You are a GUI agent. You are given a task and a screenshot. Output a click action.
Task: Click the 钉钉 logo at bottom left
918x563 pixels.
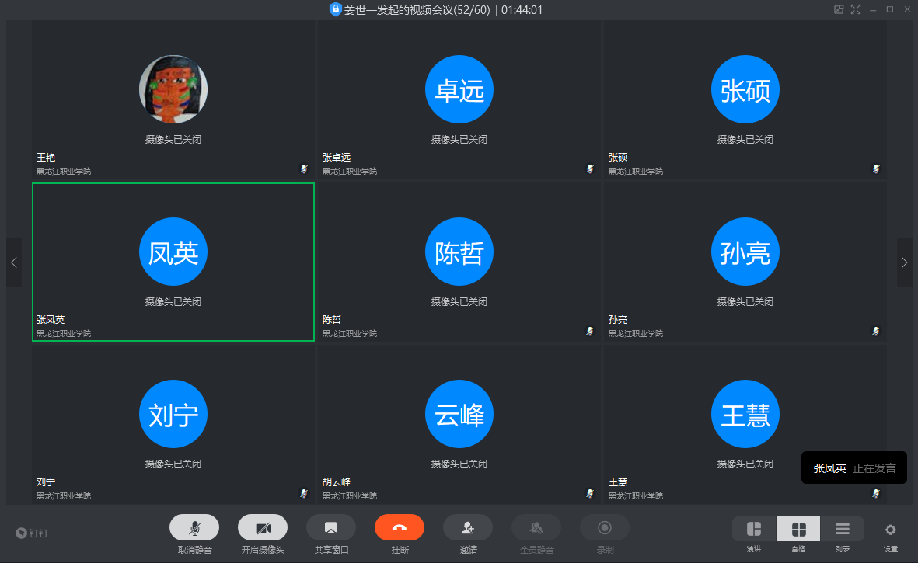click(32, 533)
